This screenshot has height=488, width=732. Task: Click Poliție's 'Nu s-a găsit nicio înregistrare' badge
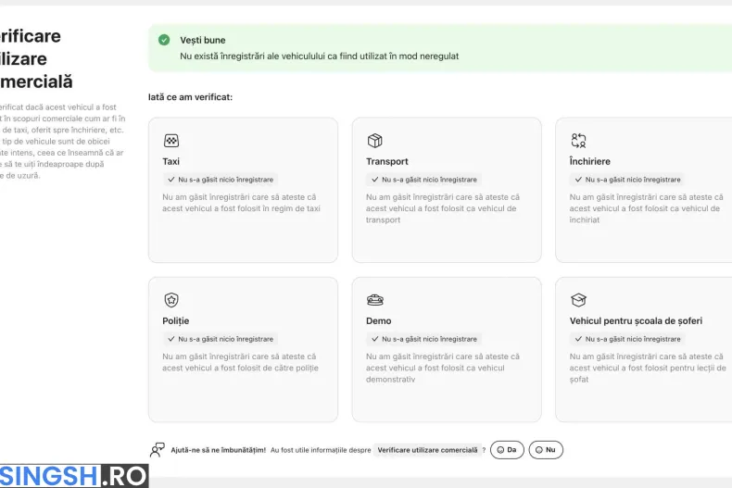pos(220,339)
